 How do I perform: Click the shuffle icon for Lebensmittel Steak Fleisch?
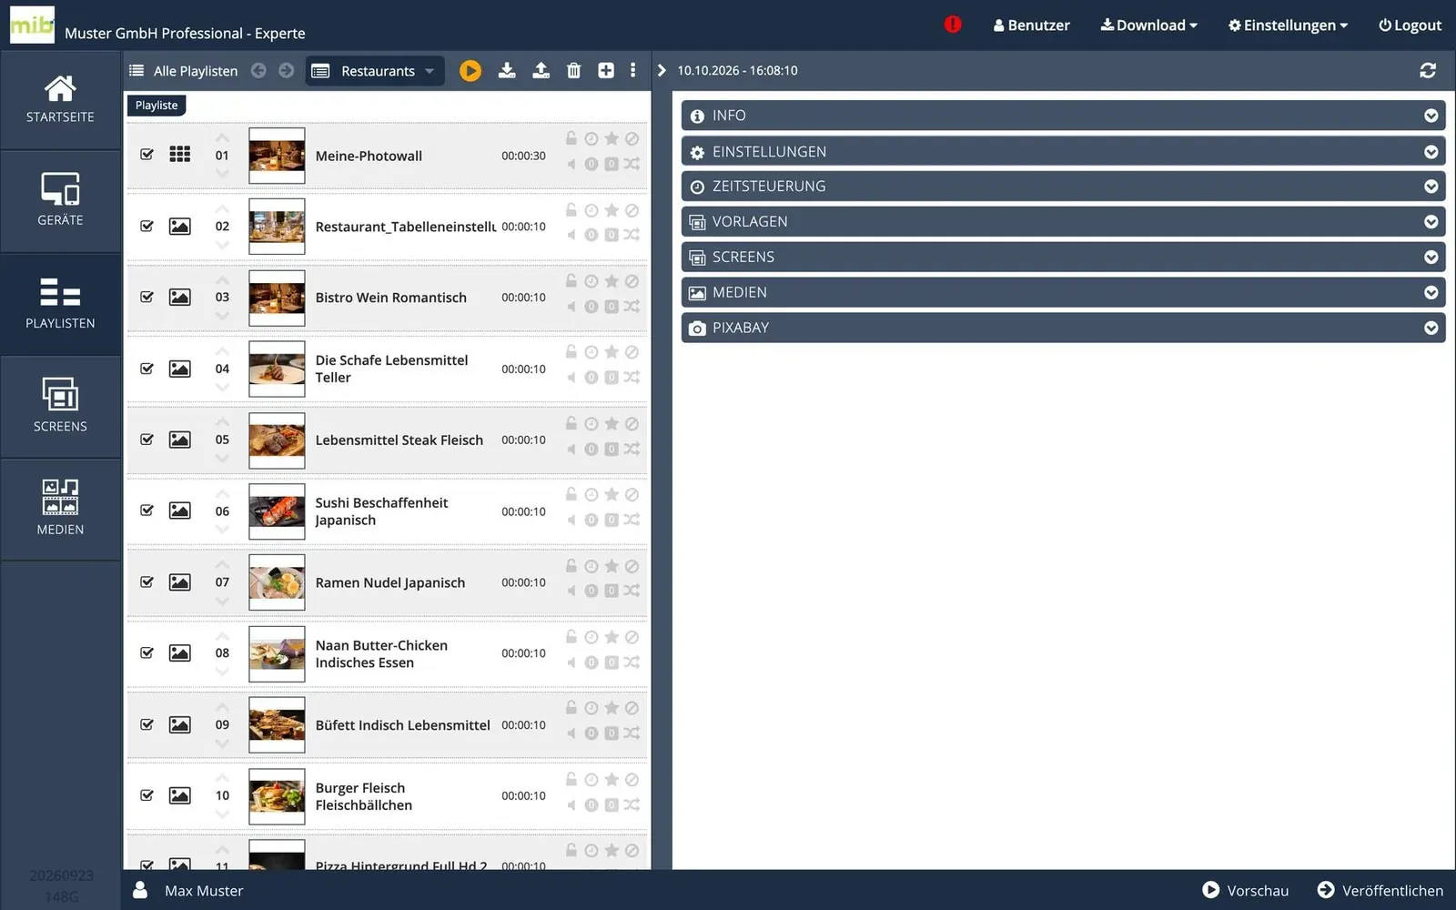[x=632, y=449]
